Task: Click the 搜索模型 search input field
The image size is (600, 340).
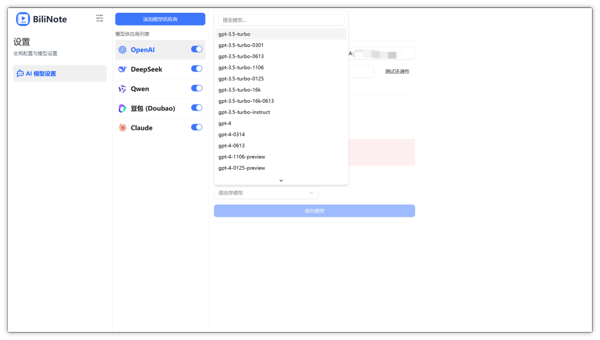Action: point(281,20)
